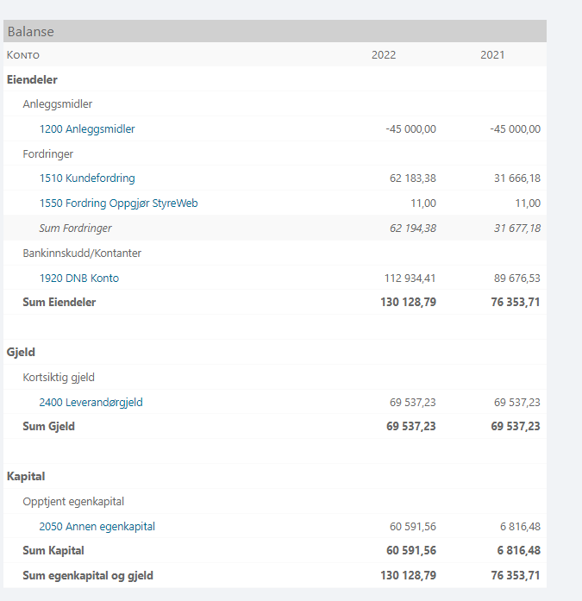This screenshot has height=601, width=582.
Task: Click the Kortsiktig gjeld group row
Action: [59, 378]
